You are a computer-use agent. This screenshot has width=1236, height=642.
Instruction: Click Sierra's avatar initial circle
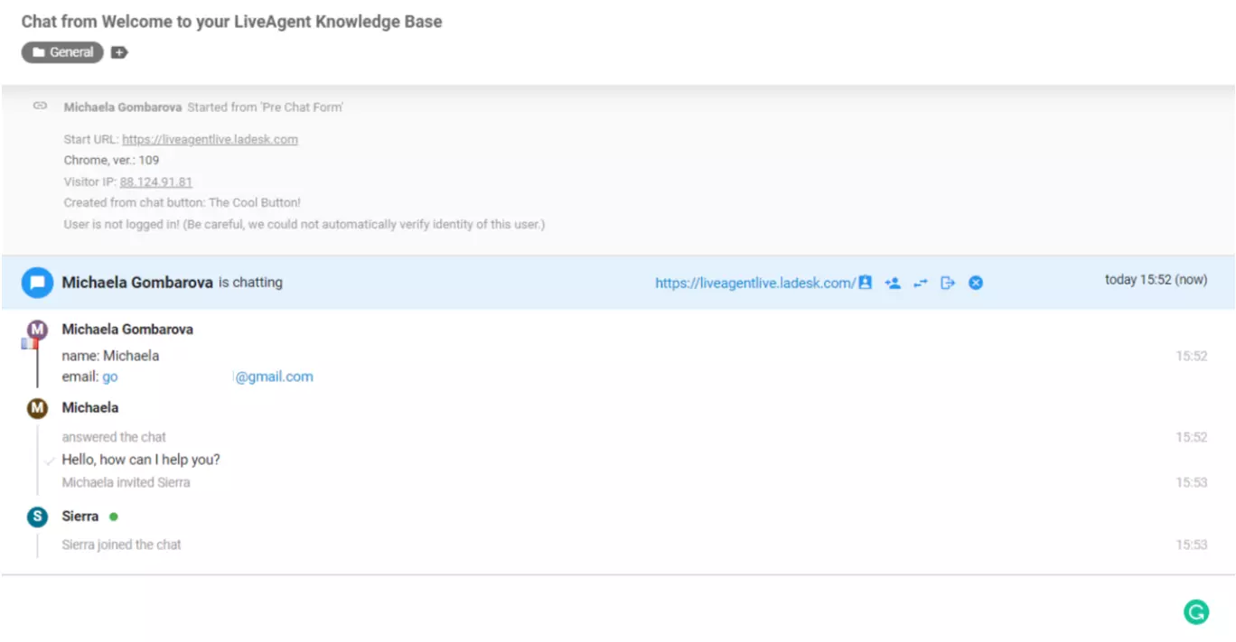coord(37,516)
